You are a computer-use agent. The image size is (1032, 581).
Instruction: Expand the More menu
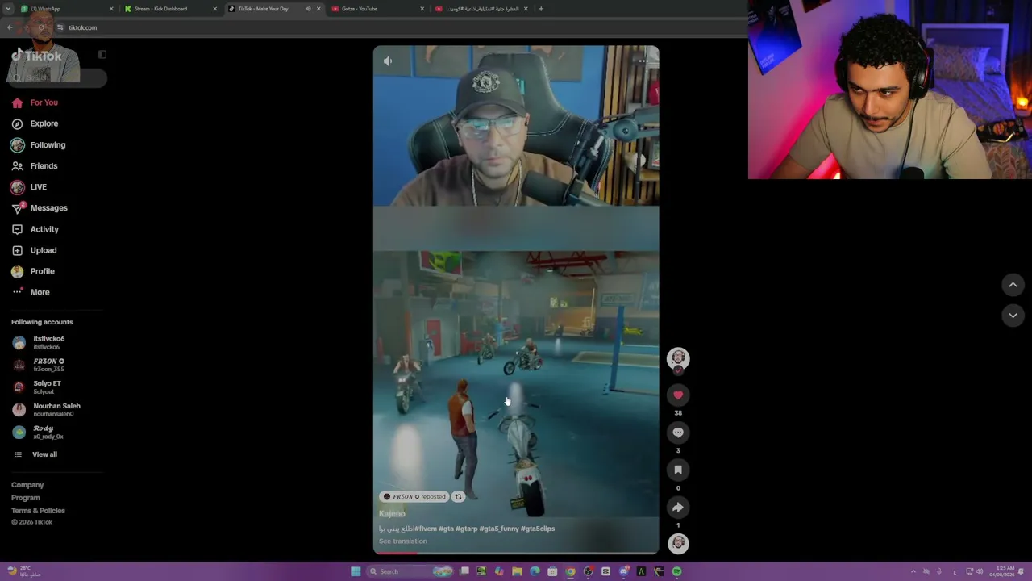coord(31,292)
